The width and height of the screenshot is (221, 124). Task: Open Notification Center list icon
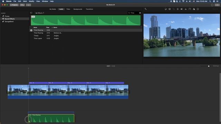pos(218,1)
